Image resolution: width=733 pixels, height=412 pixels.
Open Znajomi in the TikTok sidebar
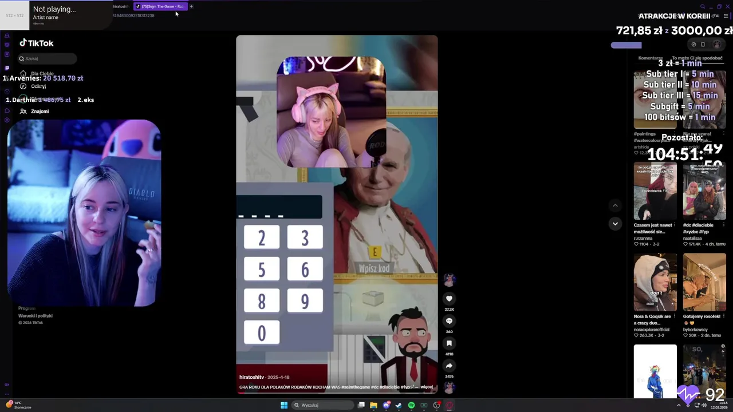click(x=40, y=112)
